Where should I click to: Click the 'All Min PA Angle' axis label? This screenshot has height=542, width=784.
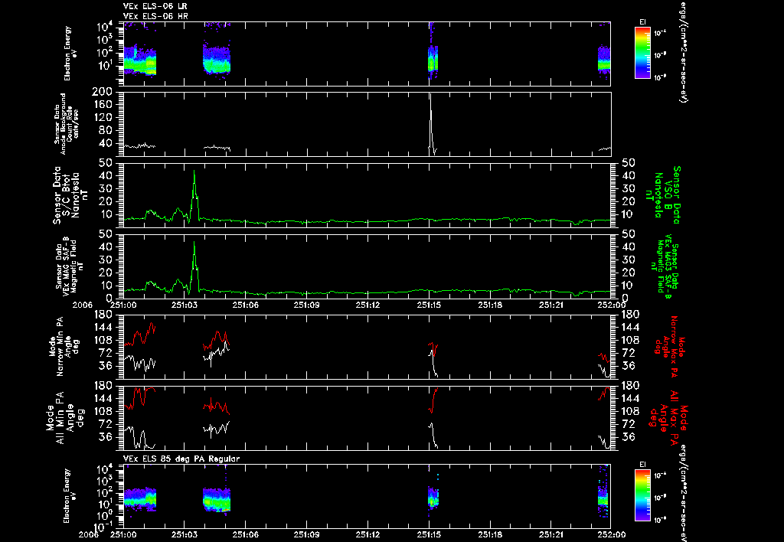click(x=66, y=417)
